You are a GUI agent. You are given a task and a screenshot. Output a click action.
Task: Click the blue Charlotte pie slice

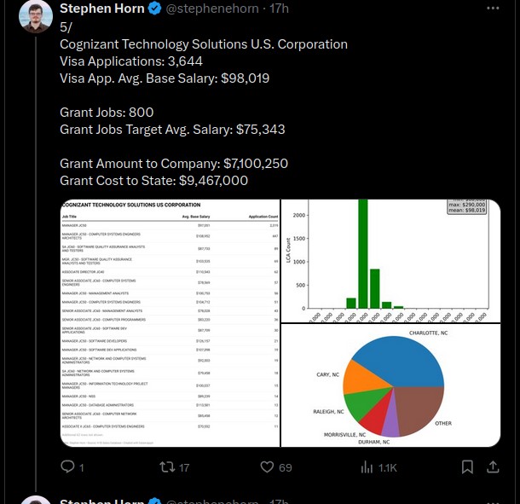click(x=402, y=360)
